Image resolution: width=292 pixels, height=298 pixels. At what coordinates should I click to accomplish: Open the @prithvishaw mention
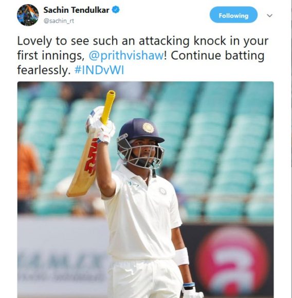126,55
